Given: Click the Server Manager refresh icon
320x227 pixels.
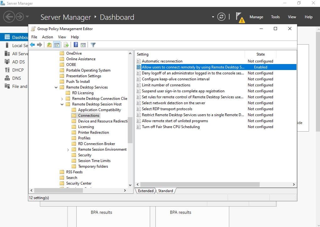Looking at the screenshot, I should pos(221,17).
